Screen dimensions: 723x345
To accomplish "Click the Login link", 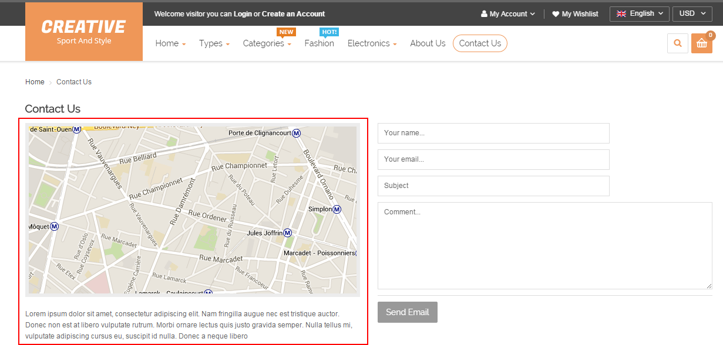I will click(x=243, y=14).
